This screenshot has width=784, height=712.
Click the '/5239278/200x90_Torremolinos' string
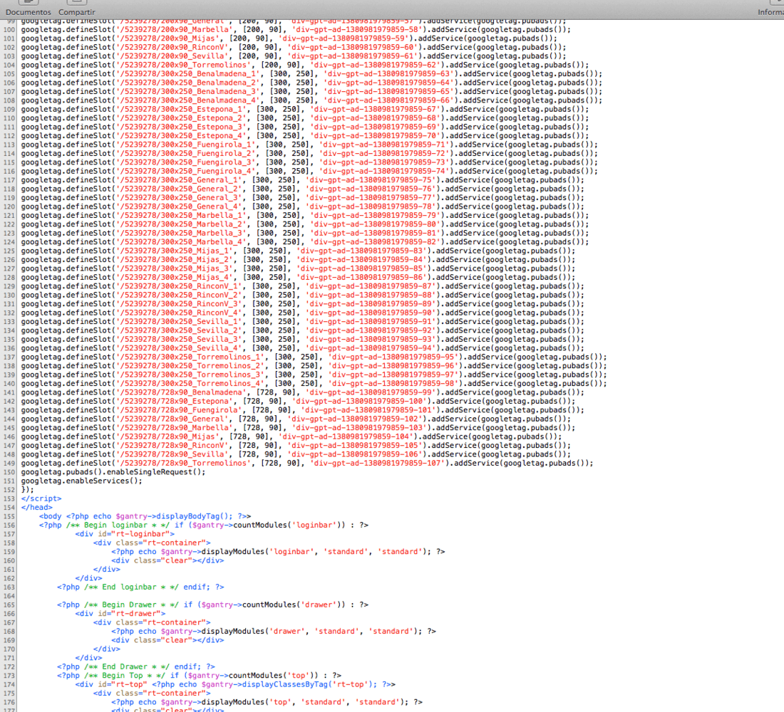coord(185,65)
